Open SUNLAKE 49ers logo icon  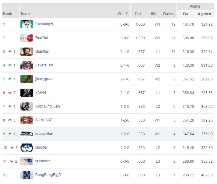point(26,120)
